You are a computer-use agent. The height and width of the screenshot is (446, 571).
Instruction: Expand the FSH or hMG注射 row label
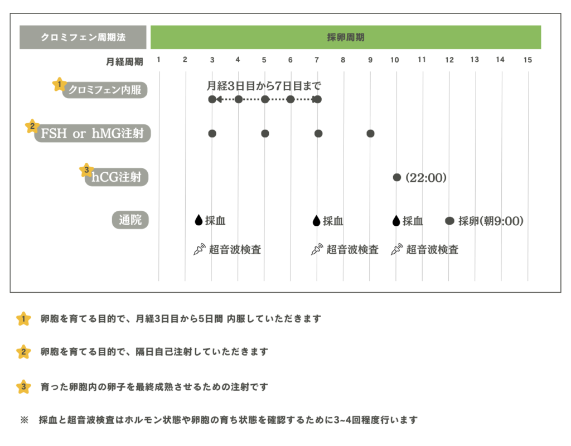point(92,133)
